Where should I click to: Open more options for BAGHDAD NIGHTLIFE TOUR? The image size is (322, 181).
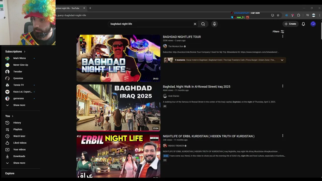[283, 36]
